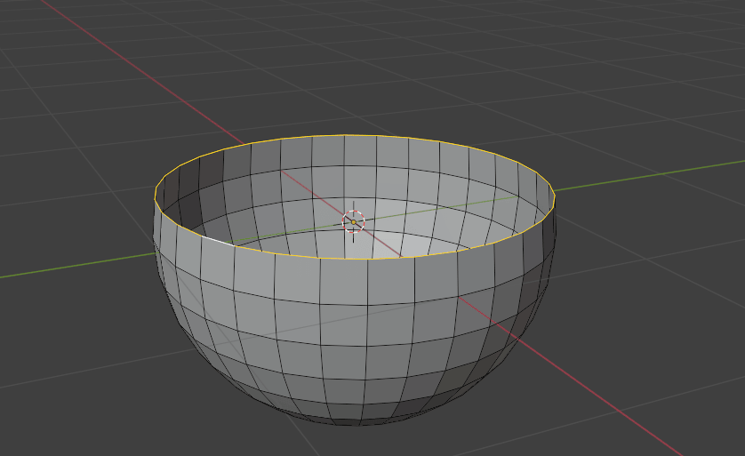Select the rightmost vertex of the bowl rim

click(x=556, y=194)
